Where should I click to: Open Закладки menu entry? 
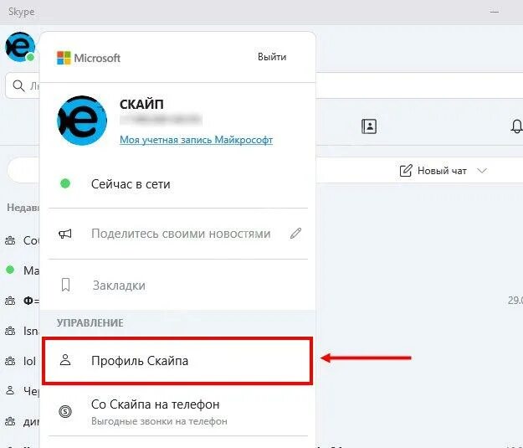pyautogui.click(x=177, y=285)
